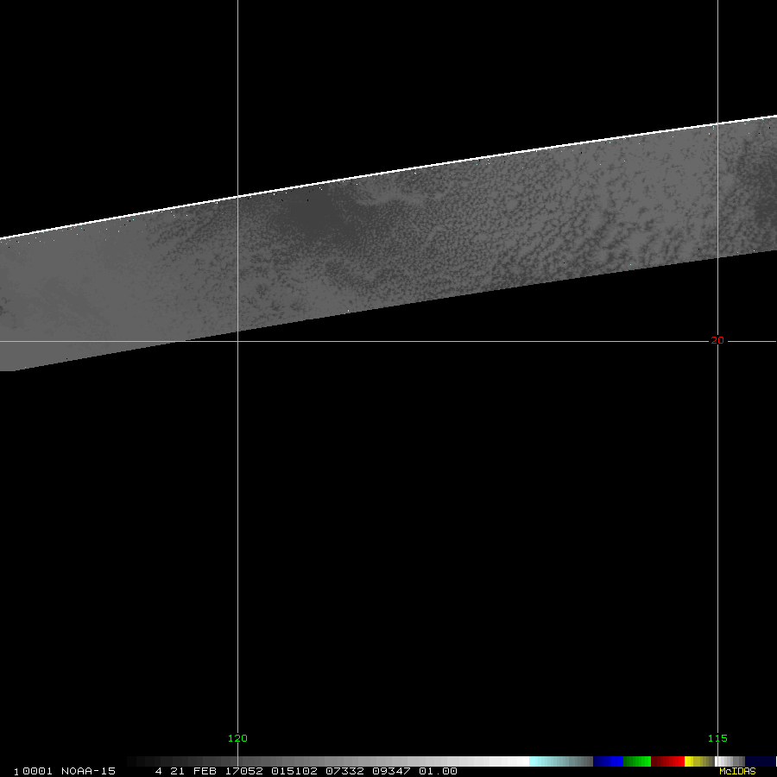The image size is (777, 777).
Task: Click the intersection of 120 and 20 gridlines
Action: pyautogui.click(x=237, y=341)
